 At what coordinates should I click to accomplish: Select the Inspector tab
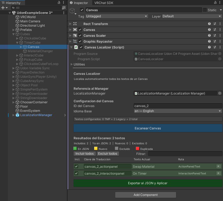click(80, 3)
